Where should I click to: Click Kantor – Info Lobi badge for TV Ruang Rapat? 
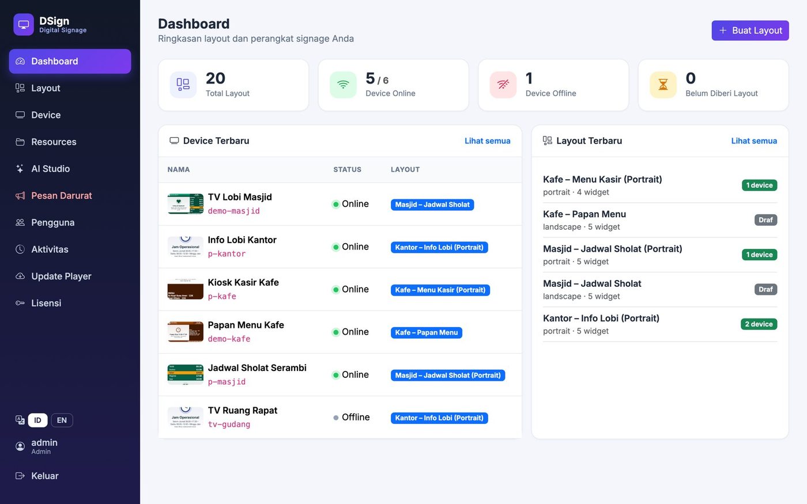point(439,418)
